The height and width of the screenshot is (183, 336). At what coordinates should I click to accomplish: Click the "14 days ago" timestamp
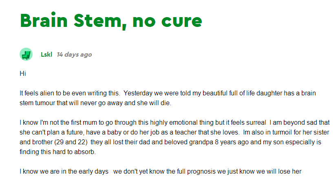(74, 55)
